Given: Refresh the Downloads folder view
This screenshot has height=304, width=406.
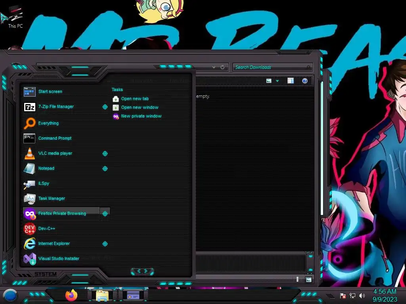Looking at the screenshot, I should pos(222,67).
